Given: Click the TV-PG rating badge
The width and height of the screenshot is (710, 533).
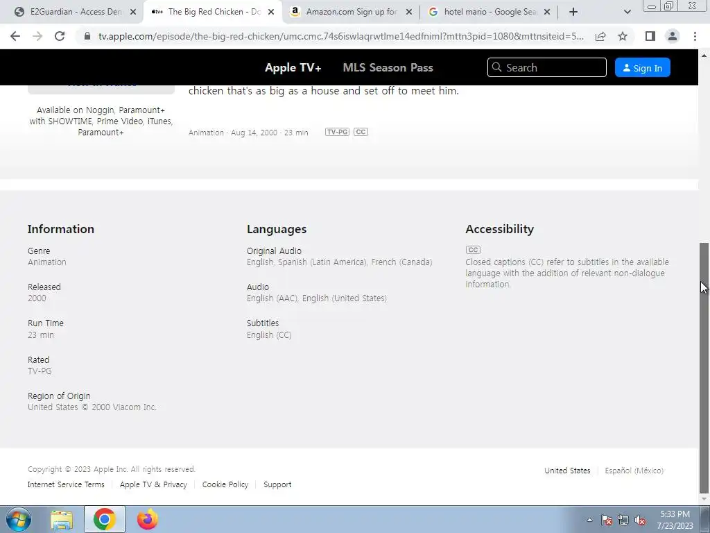Looking at the screenshot, I should (x=338, y=132).
